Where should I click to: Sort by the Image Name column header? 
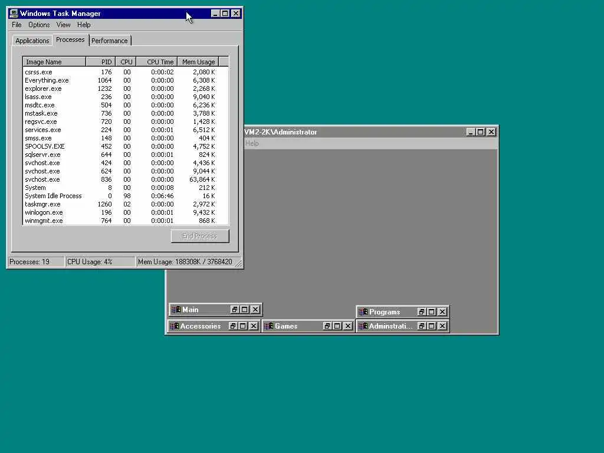54,62
